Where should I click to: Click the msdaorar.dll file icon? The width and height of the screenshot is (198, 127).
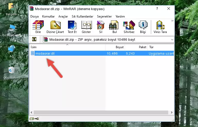(x=32, y=53)
